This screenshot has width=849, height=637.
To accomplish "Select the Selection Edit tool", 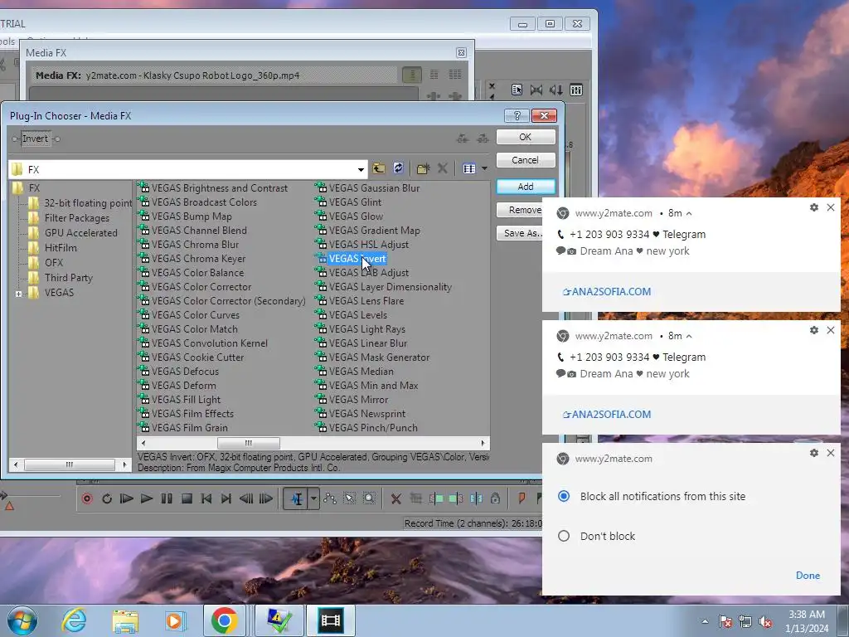I will (x=350, y=498).
